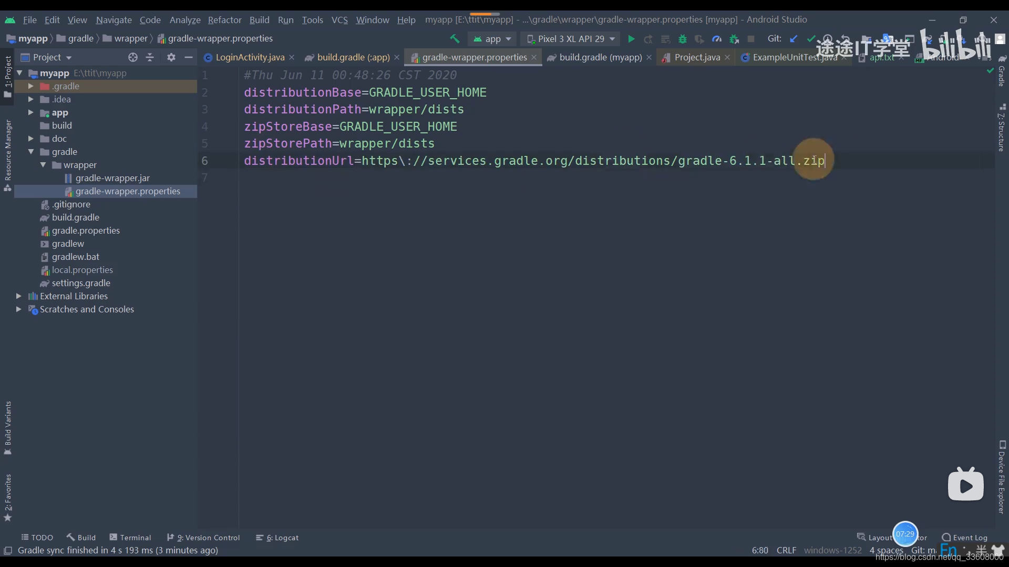Screen dimensions: 1009x567
Task: Click the Git Update Project blue arrow
Action: (794, 39)
